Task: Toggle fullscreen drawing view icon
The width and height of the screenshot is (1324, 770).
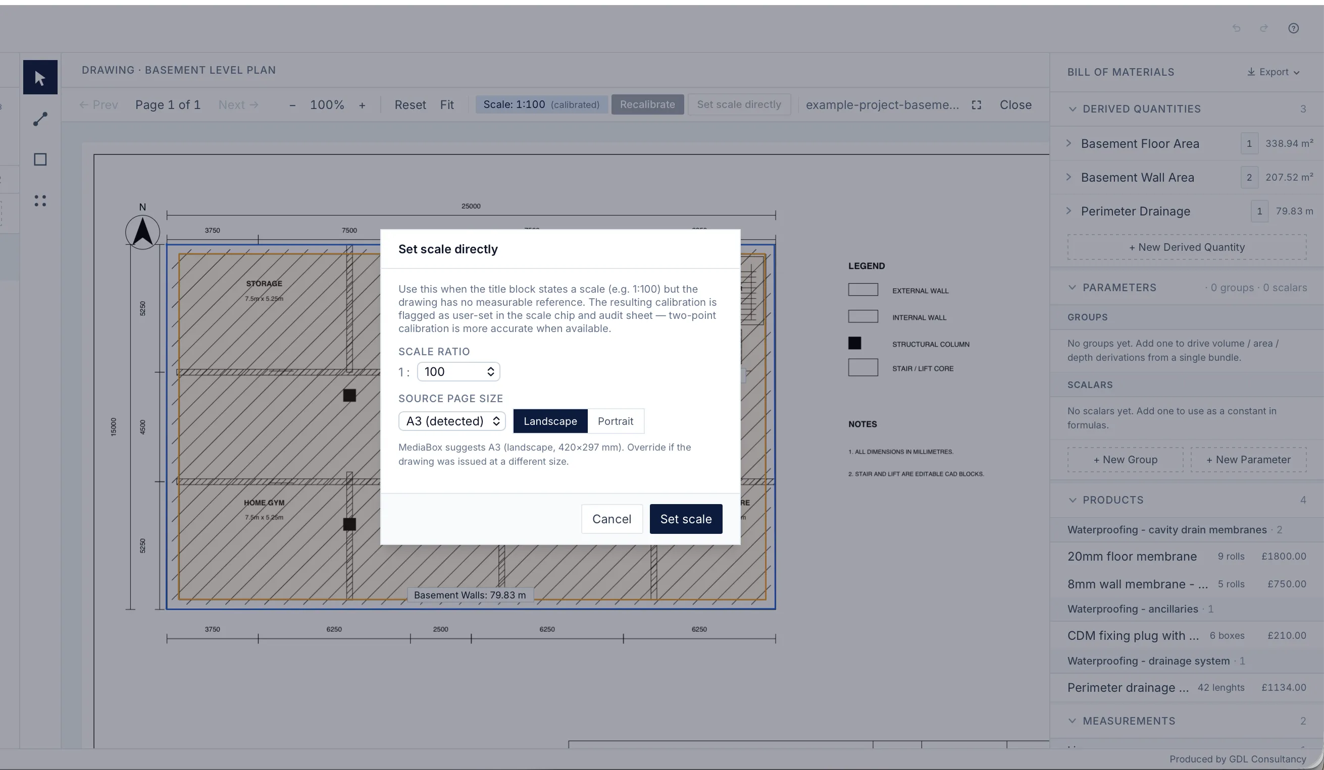Action: [976, 105]
